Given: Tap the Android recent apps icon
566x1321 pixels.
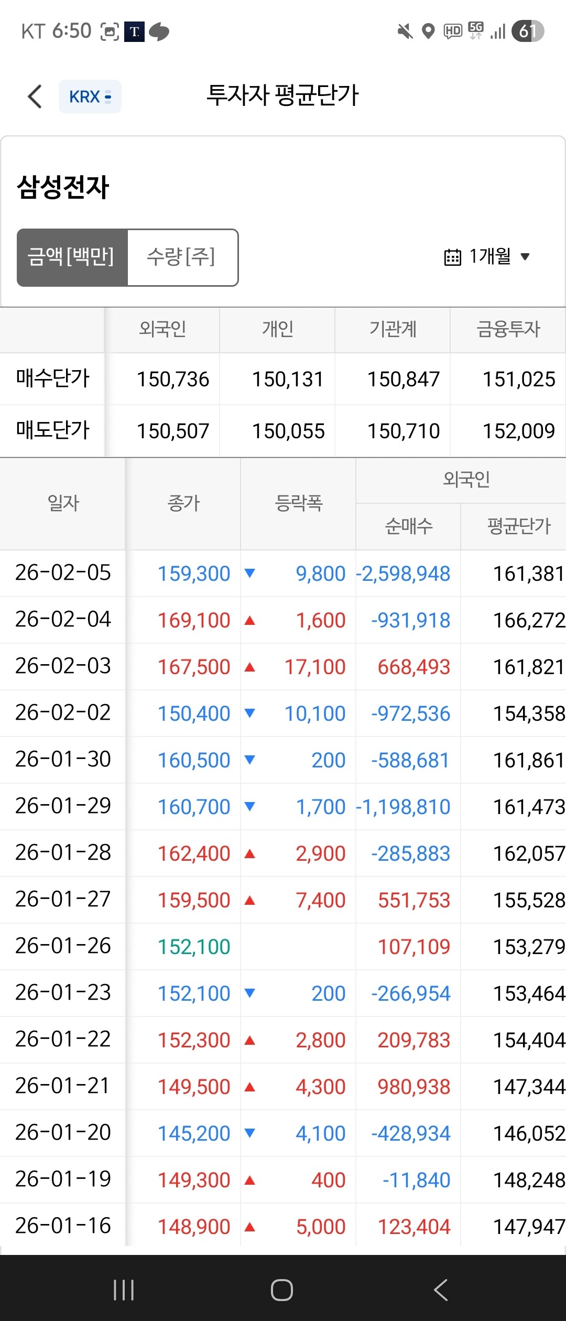Looking at the screenshot, I should point(124,1290).
